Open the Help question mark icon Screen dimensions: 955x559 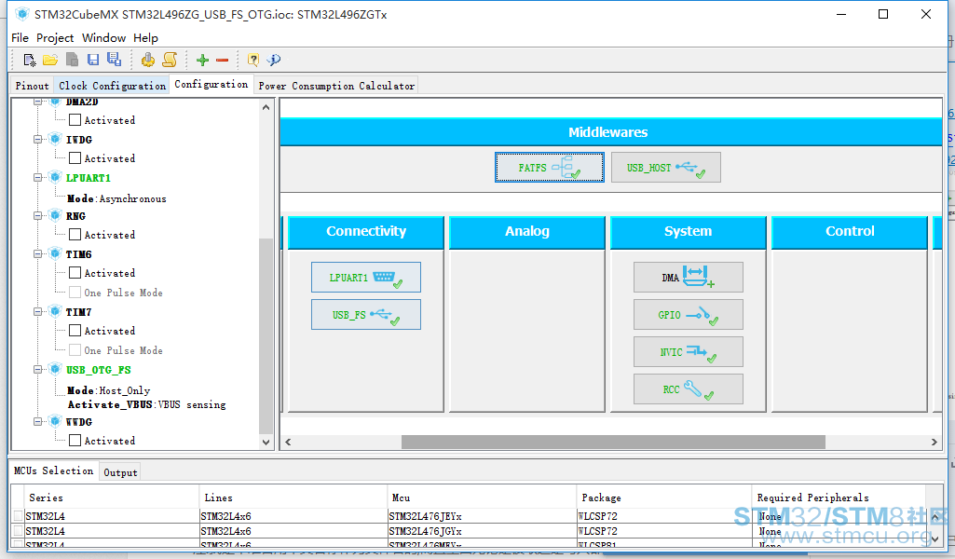pyautogui.click(x=253, y=60)
